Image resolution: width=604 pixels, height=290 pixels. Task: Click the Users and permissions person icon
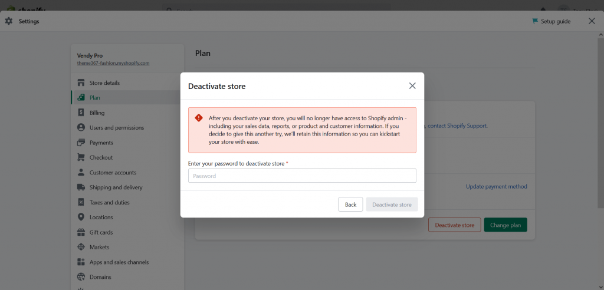tap(81, 127)
